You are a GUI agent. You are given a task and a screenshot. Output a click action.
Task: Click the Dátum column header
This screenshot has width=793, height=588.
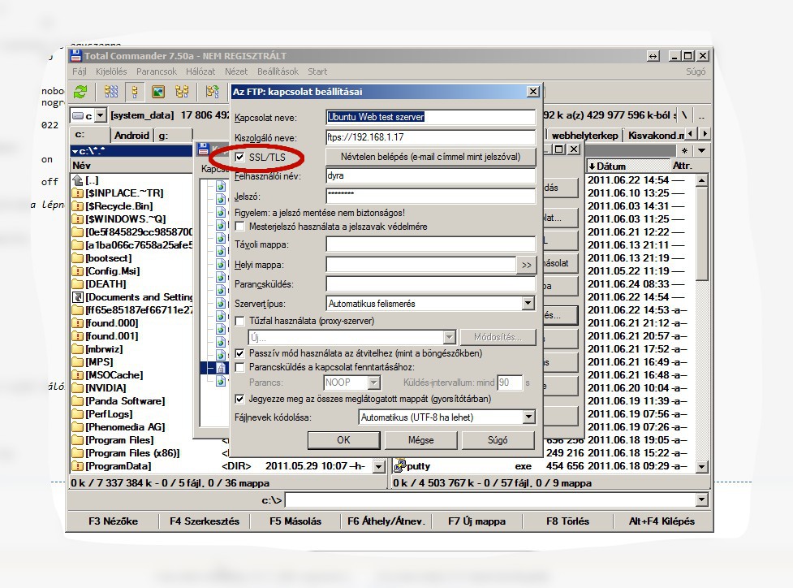tap(627, 166)
